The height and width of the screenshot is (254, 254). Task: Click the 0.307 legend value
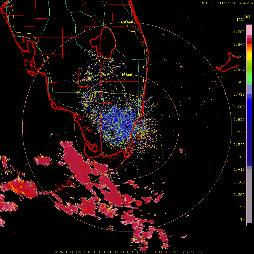[239, 195]
